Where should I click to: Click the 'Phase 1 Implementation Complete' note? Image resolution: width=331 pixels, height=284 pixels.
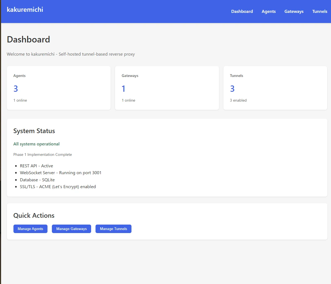coord(43,155)
